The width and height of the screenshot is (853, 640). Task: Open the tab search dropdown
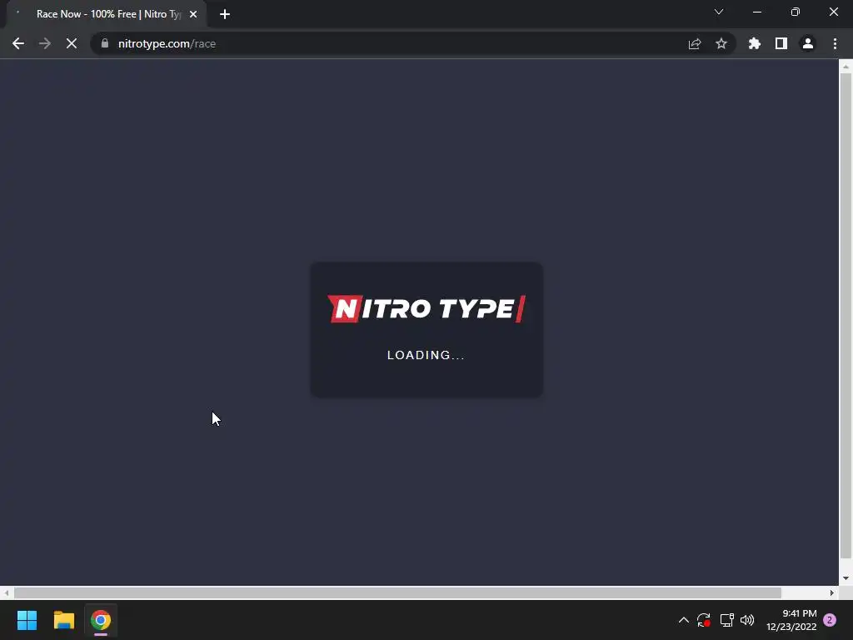pos(719,12)
